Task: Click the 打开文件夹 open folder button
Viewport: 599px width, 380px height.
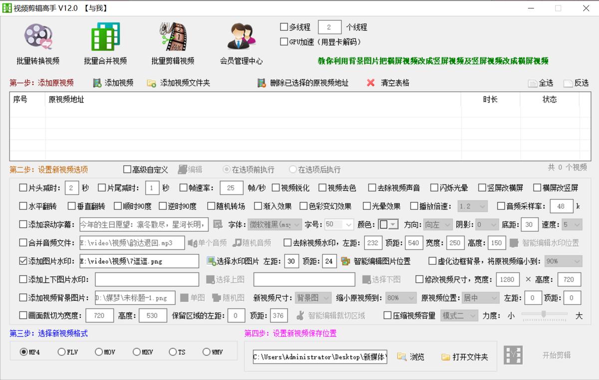Action: 464,357
